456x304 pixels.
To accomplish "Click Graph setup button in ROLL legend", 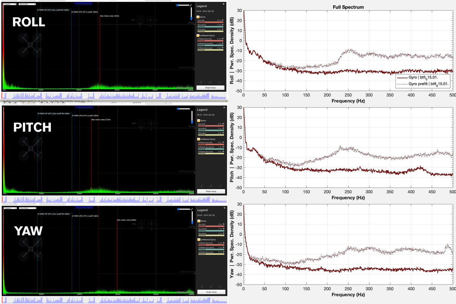I will click(210, 88).
